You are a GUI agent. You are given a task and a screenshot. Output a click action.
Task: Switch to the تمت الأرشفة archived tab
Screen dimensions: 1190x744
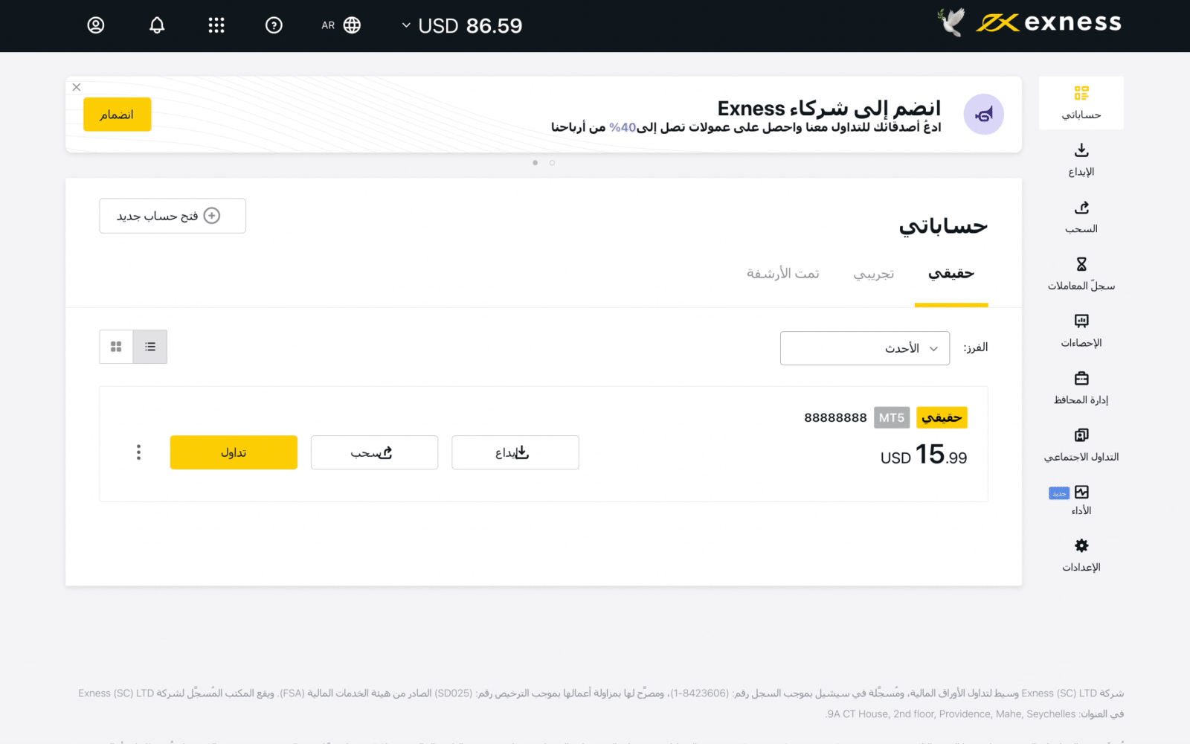point(782,274)
